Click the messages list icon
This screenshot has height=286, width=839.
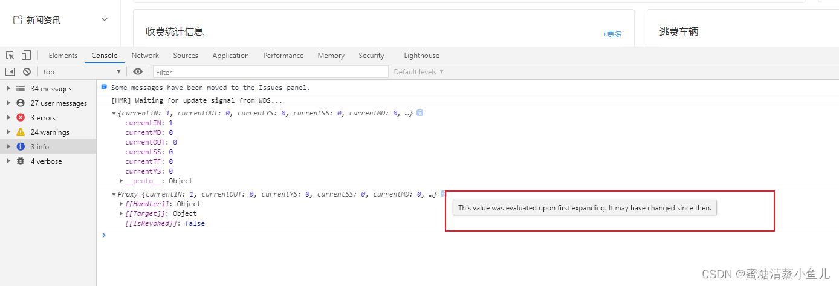pos(21,89)
